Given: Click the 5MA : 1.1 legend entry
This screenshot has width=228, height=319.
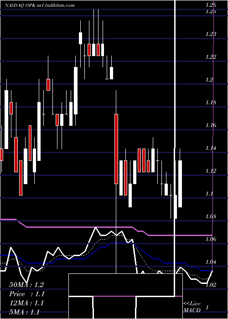Looking at the screenshot, I should (24, 312).
